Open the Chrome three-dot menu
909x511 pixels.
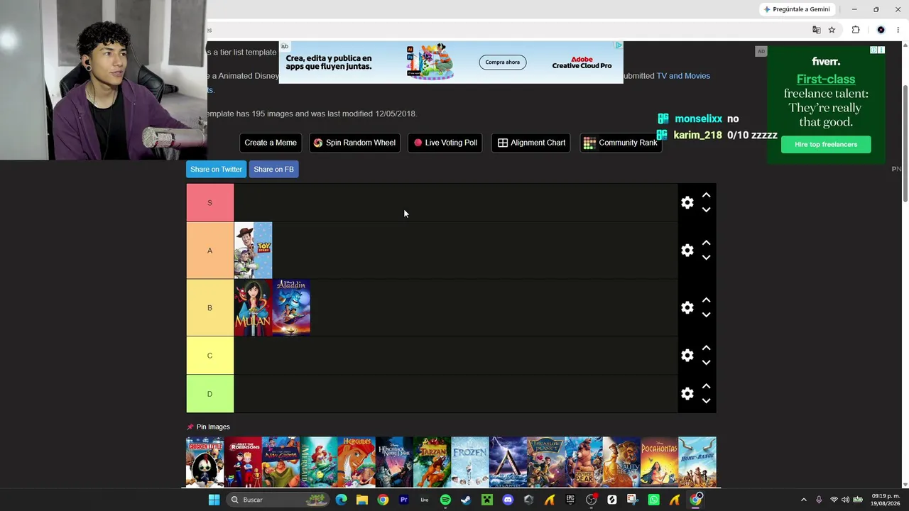tap(898, 30)
